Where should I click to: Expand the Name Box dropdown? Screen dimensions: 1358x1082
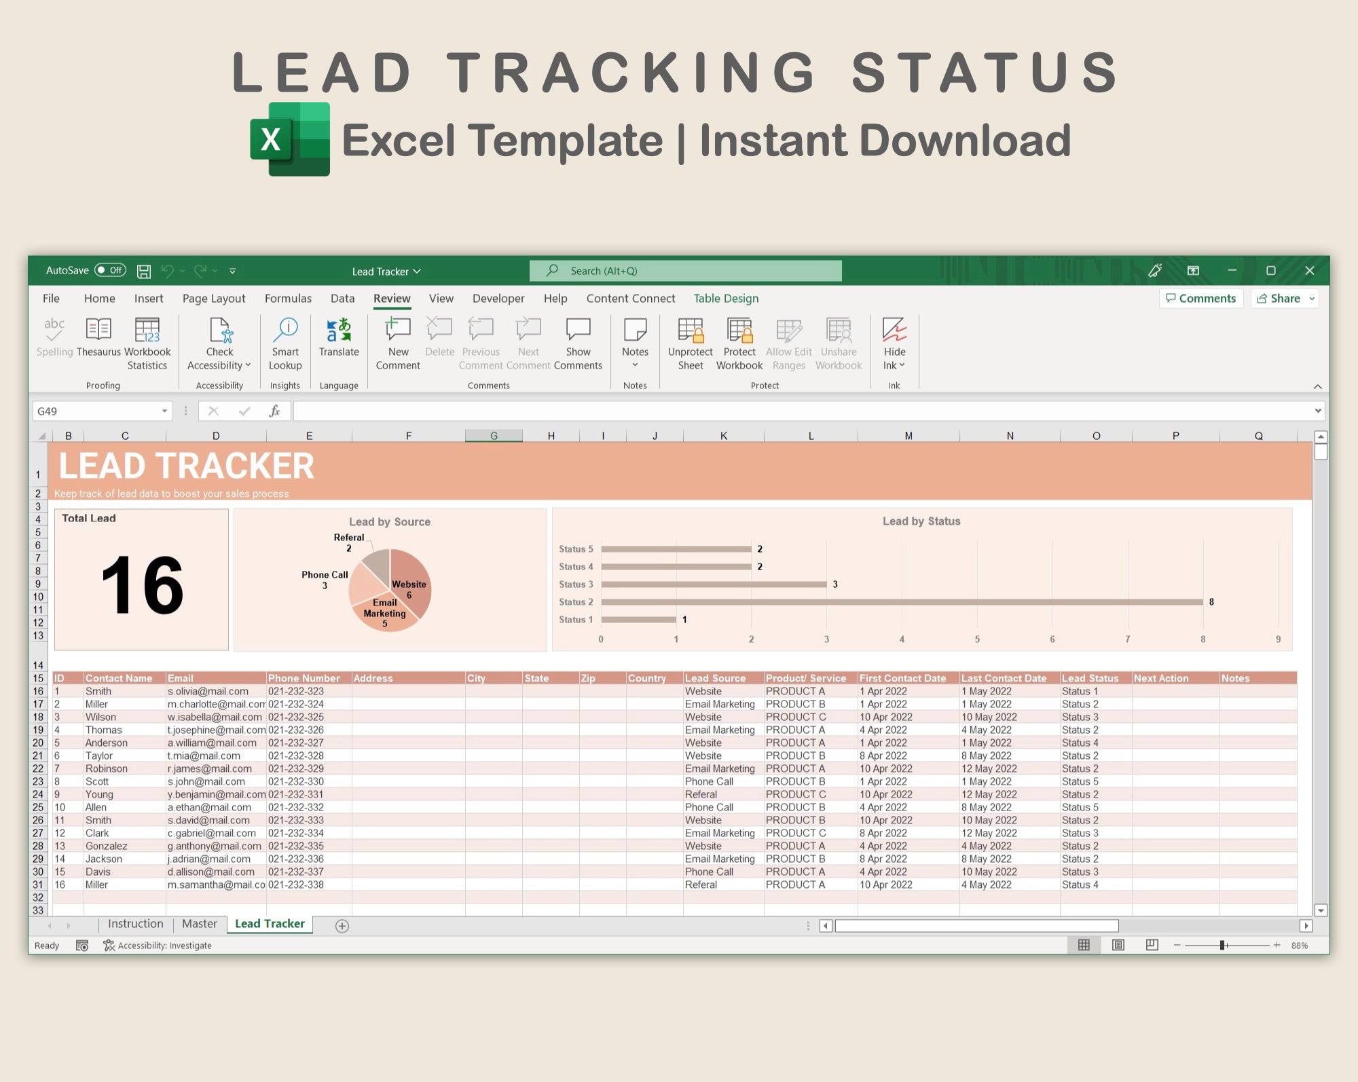(164, 411)
